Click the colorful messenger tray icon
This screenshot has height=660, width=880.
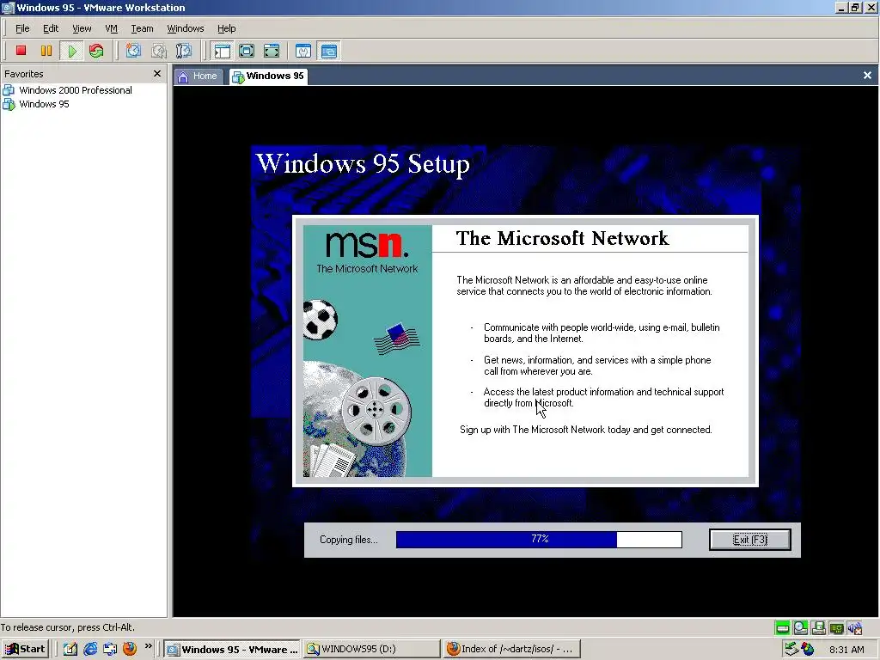[808, 649]
